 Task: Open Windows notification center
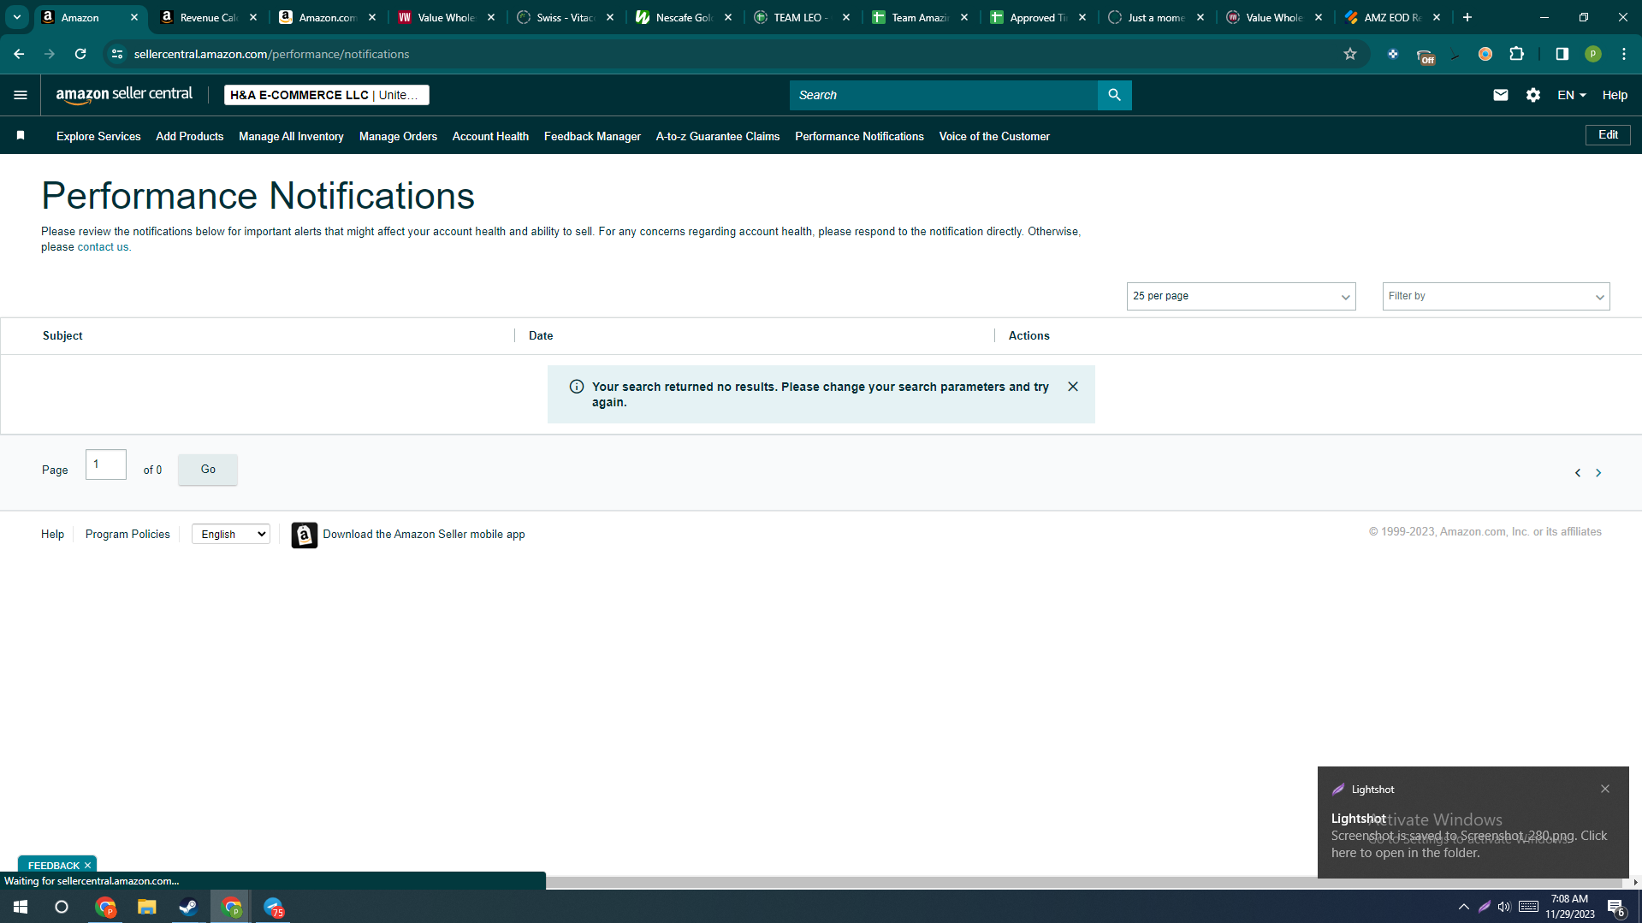1616,907
